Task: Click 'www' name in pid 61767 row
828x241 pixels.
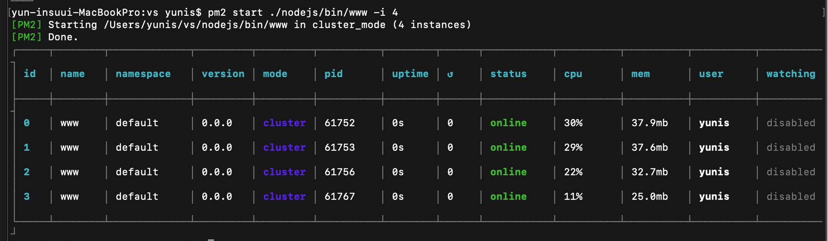Action: click(70, 197)
